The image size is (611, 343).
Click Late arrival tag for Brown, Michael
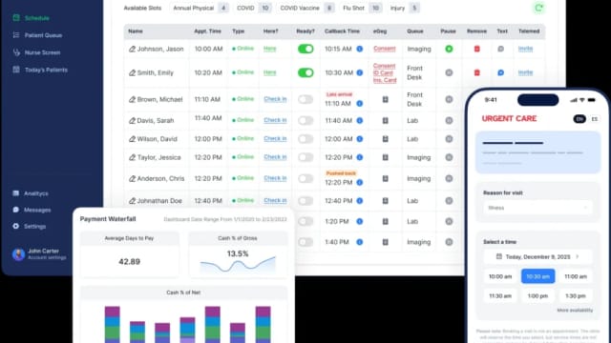pos(339,94)
